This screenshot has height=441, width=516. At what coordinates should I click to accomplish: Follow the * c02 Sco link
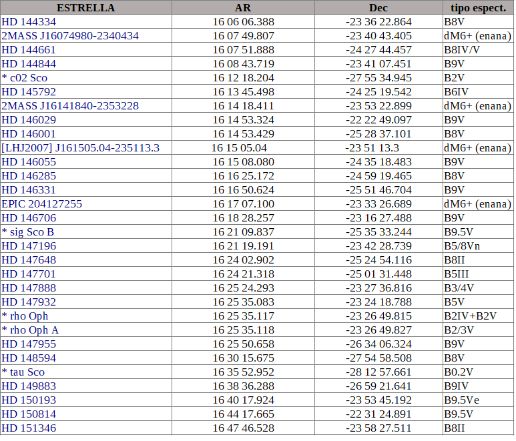(25, 77)
